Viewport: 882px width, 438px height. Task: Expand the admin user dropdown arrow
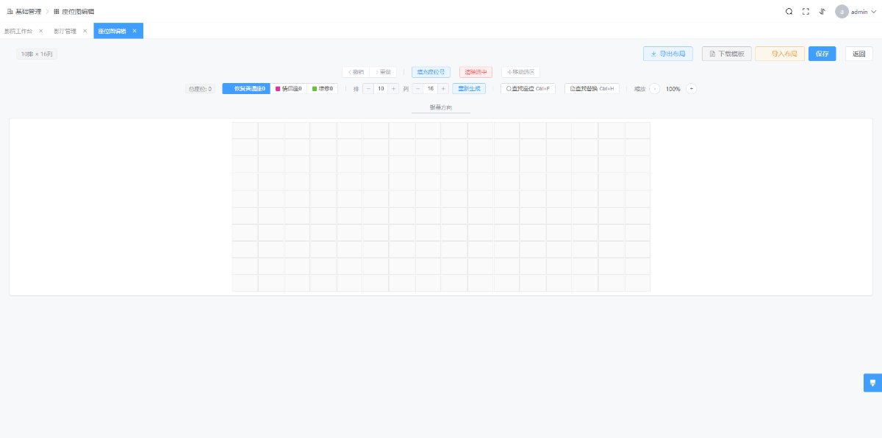(873, 12)
